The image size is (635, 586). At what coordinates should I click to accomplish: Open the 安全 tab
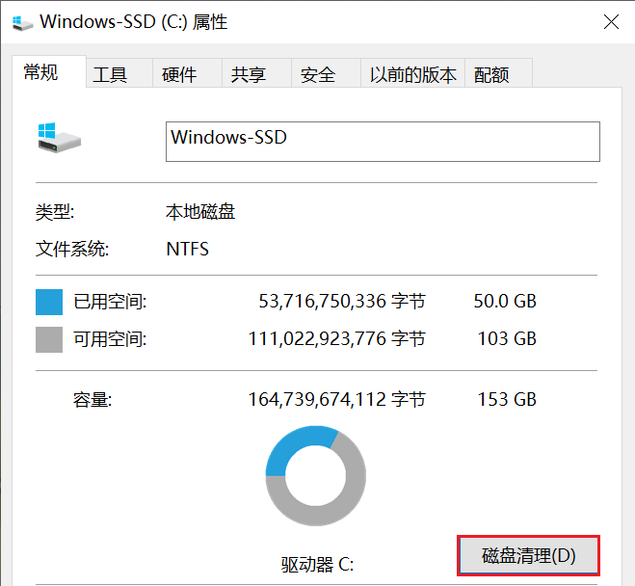[x=318, y=74]
